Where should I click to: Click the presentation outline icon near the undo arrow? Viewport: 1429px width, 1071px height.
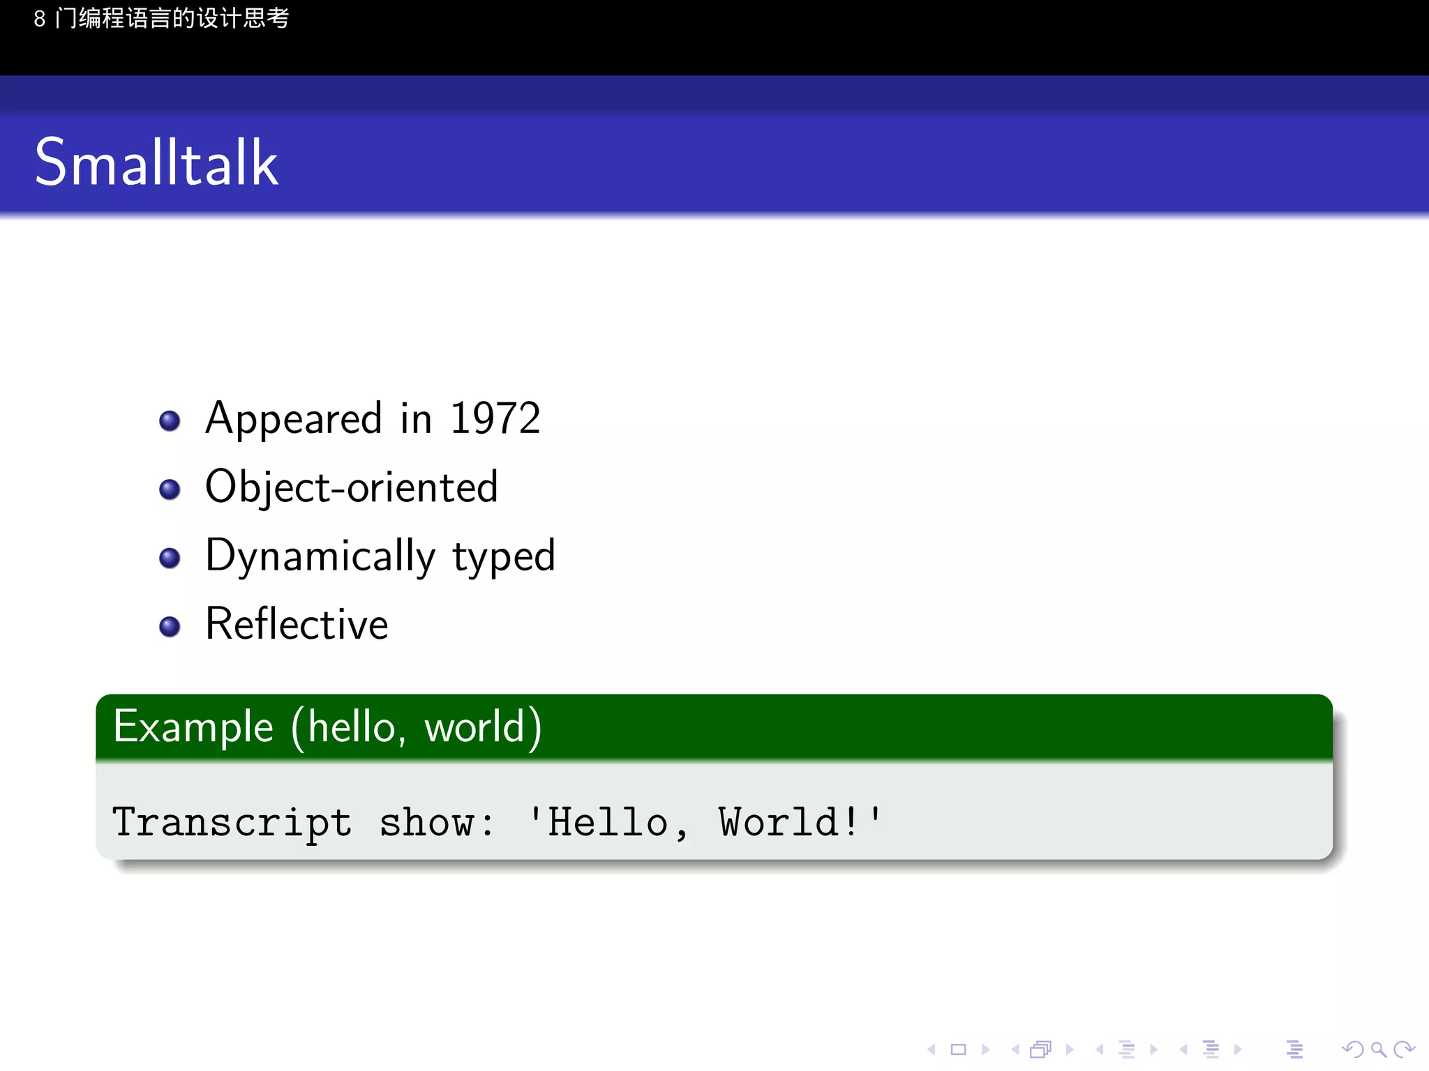(x=1295, y=1049)
